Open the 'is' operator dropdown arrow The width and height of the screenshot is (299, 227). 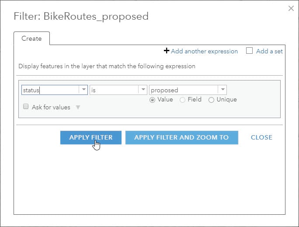(x=143, y=90)
